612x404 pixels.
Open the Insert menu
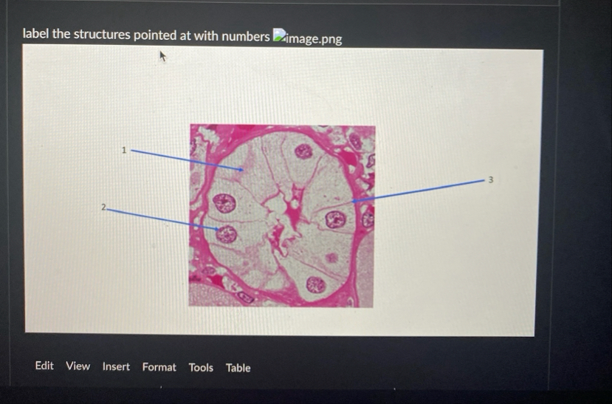(x=116, y=366)
